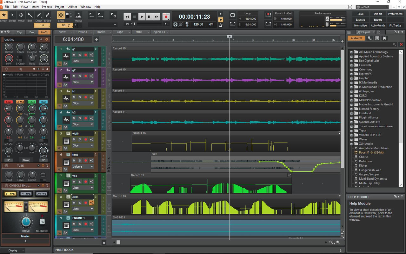Open the workspace Record dropdown

coord(372,7)
